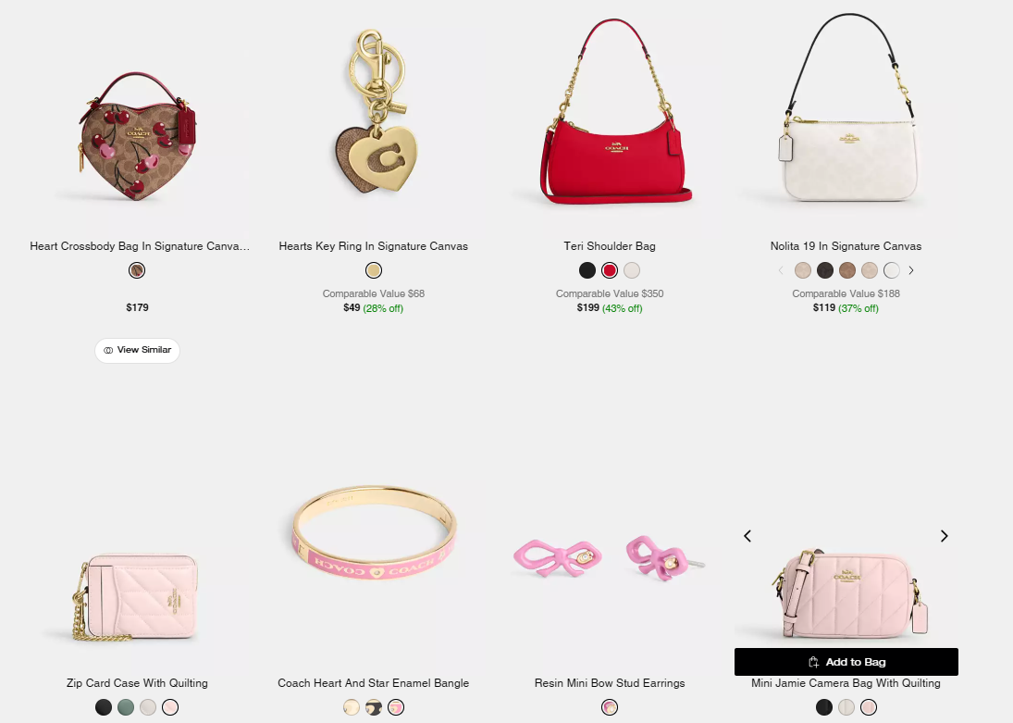Select the Hearts Key Ring gold swatch
This screenshot has width=1013, height=723.
[374, 270]
